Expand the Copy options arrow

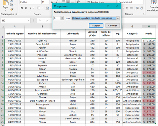15,5
